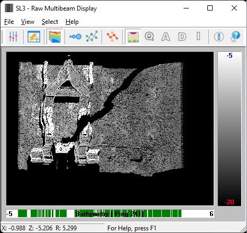Select the blue-green line graph icon
247x233 pixels.
tap(92, 37)
